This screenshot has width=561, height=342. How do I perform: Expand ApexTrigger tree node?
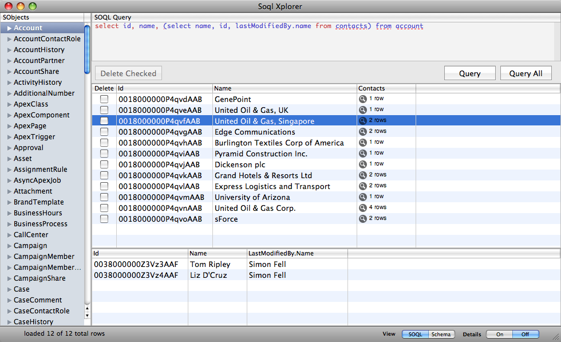point(10,137)
